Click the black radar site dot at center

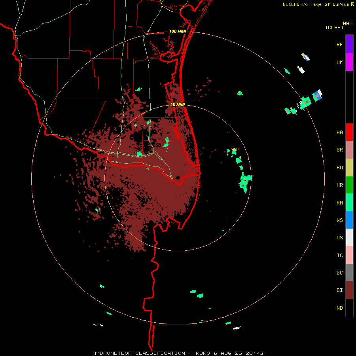(178, 178)
